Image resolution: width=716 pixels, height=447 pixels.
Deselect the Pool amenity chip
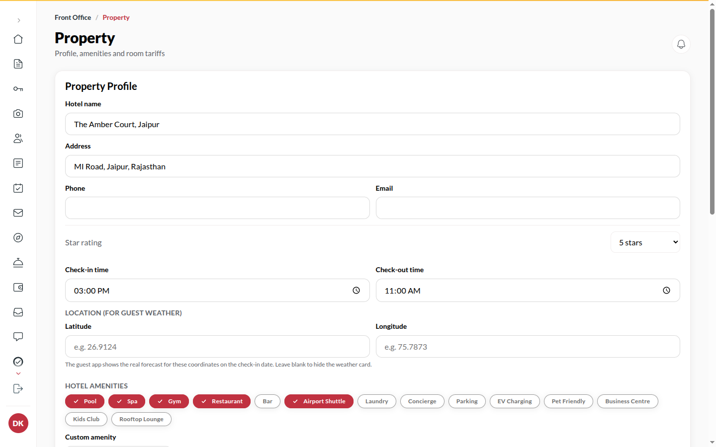coord(85,401)
